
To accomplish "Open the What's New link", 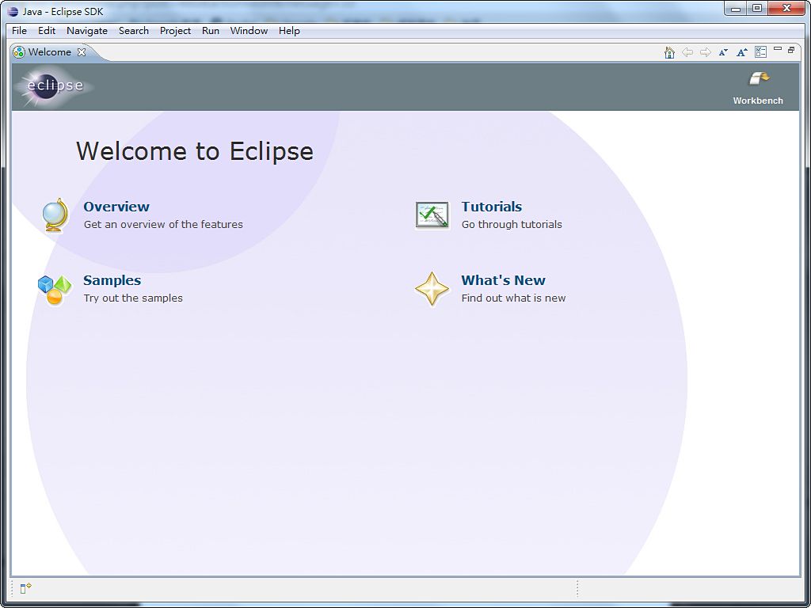I will pos(503,280).
